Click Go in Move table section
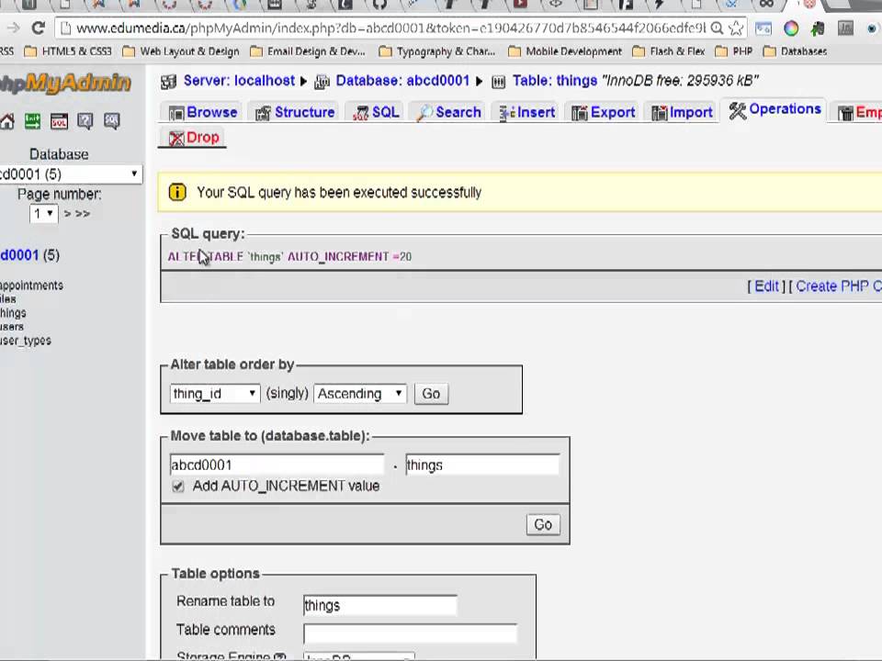The width and height of the screenshot is (882, 661). pos(543,524)
